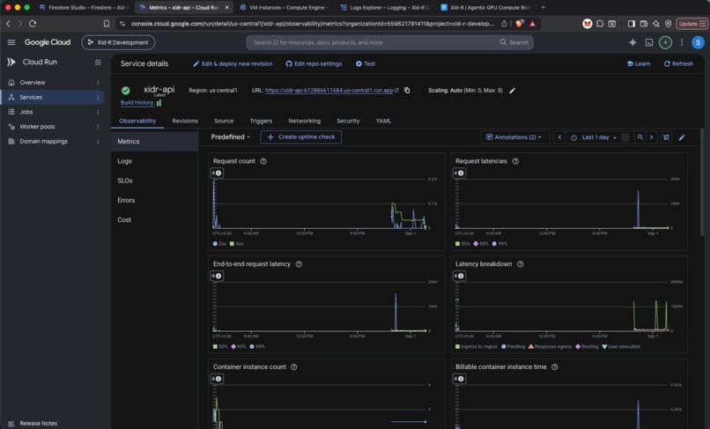The width and height of the screenshot is (710, 429).
Task: Switch to the Triggers tab
Action: click(x=261, y=121)
